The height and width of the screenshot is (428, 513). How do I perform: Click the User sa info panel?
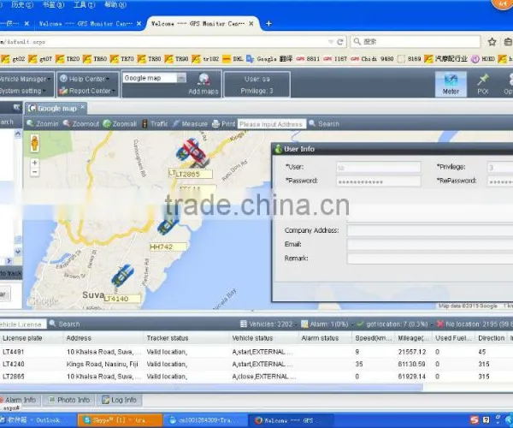pyautogui.click(x=256, y=85)
